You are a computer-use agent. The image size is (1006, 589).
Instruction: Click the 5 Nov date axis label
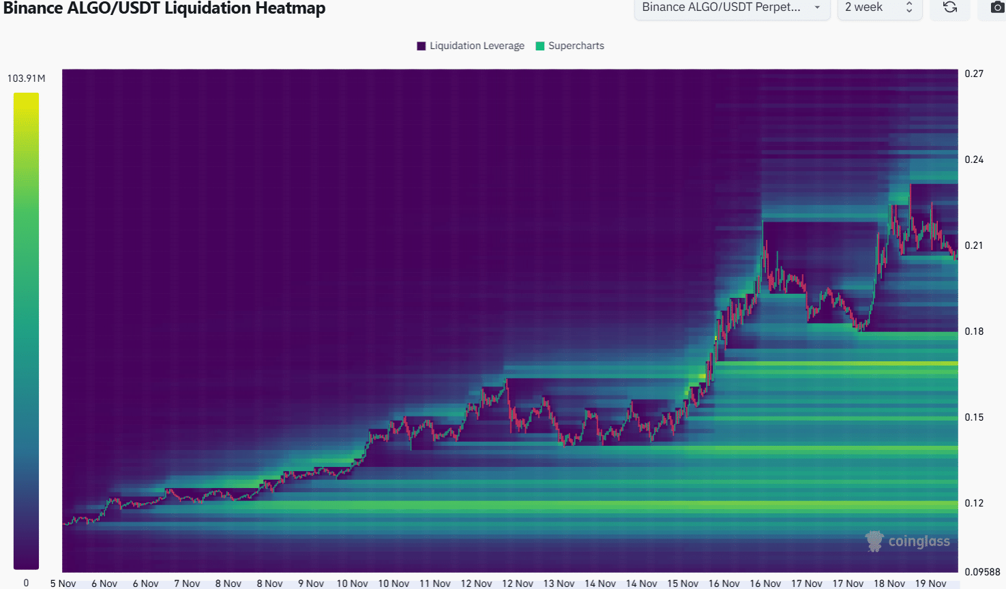pos(63,584)
